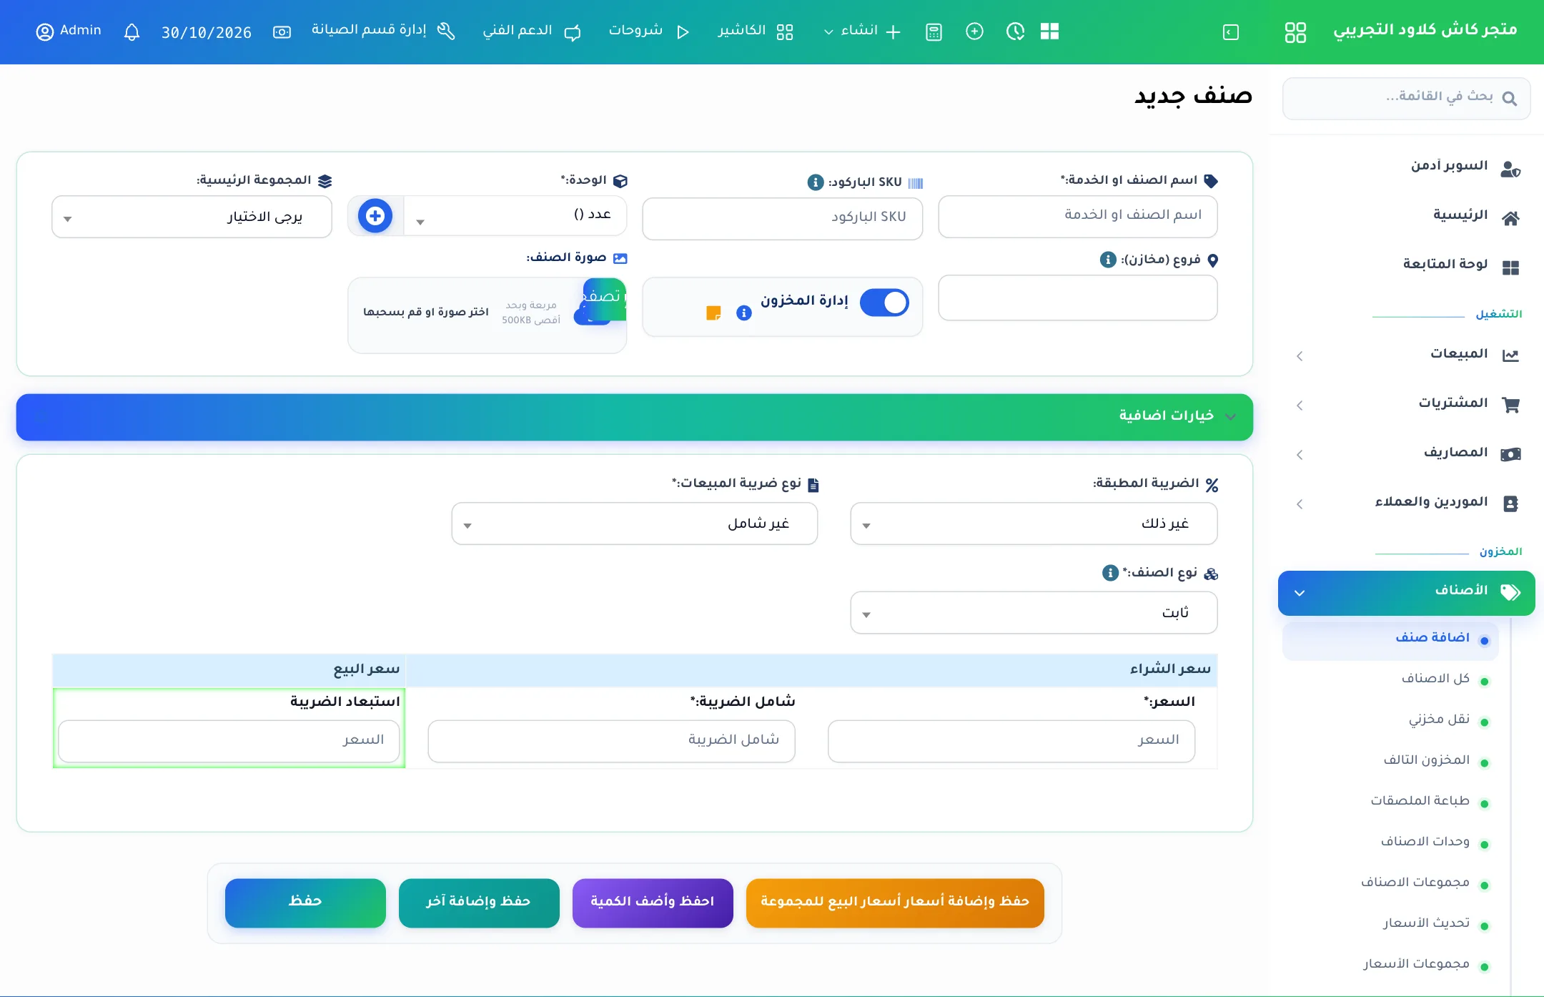
Task: Toggle the إدارة المخزون switch
Action: pyautogui.click(x=884, y=303)
